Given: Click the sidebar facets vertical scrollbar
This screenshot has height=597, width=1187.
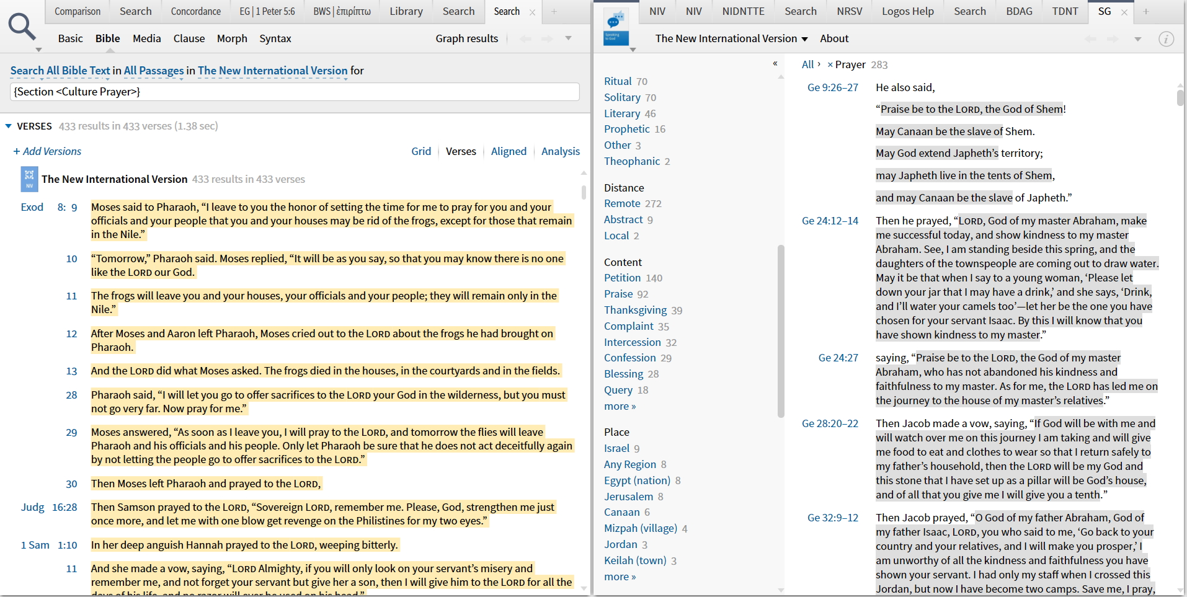Looking at the screenshot, I should tap(781, 332).
